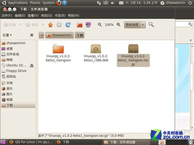Image resolution: width=194 pixels, height=145 pixels.
Task: Select the linuxqq_v1.0.2-beta1_loongson folder
Action: [x=58, y=53]
